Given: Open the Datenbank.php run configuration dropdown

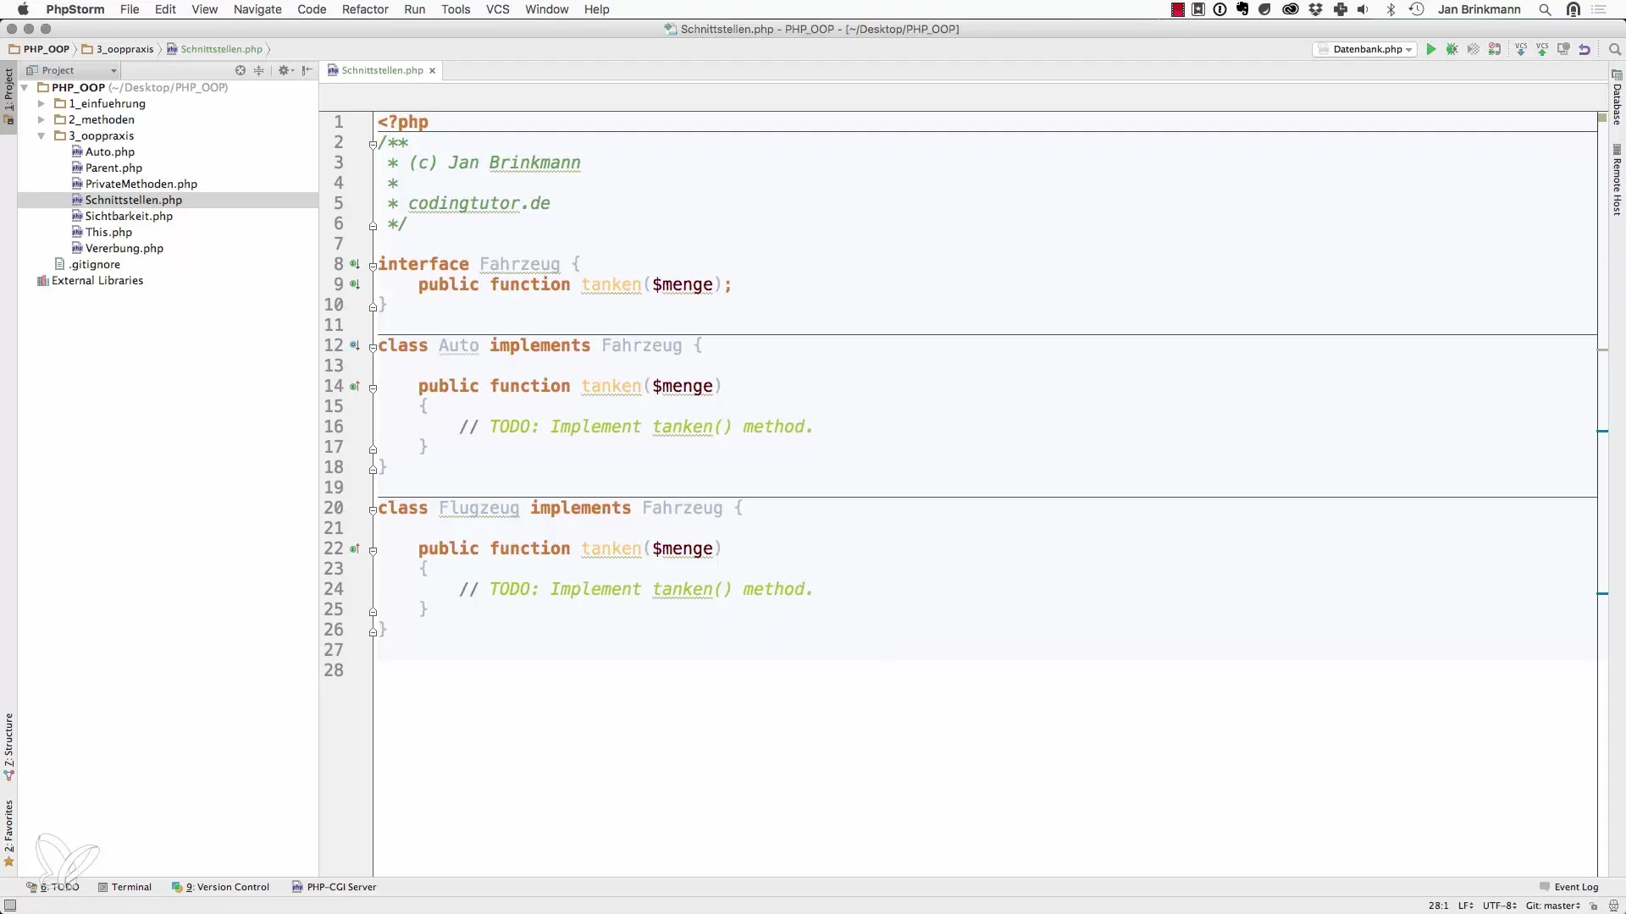Looking at the screenshot, I should 1365,49.
